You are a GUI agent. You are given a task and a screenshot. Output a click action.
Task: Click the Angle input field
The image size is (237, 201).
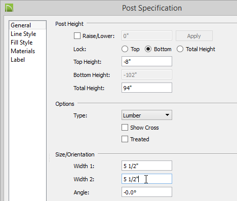(147, 192)
